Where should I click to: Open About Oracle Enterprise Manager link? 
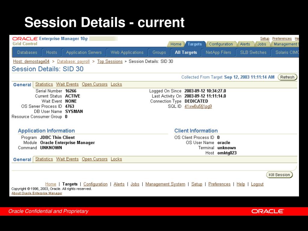tap(37, 193)
